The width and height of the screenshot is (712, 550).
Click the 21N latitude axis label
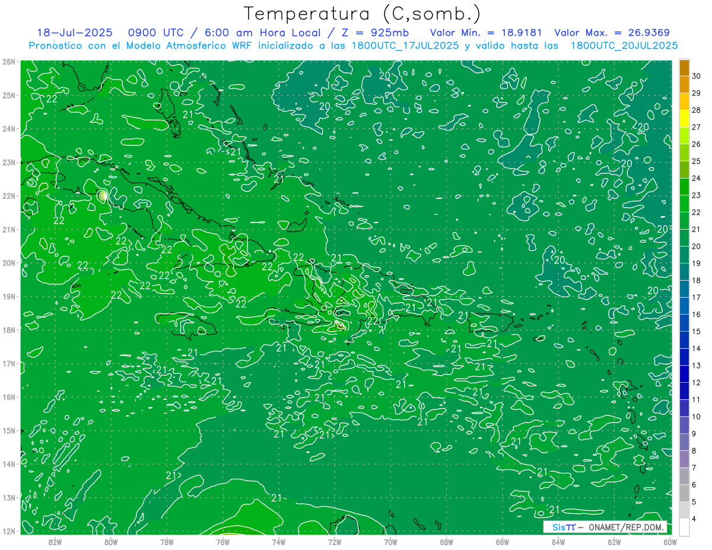(x=8, y=229)
